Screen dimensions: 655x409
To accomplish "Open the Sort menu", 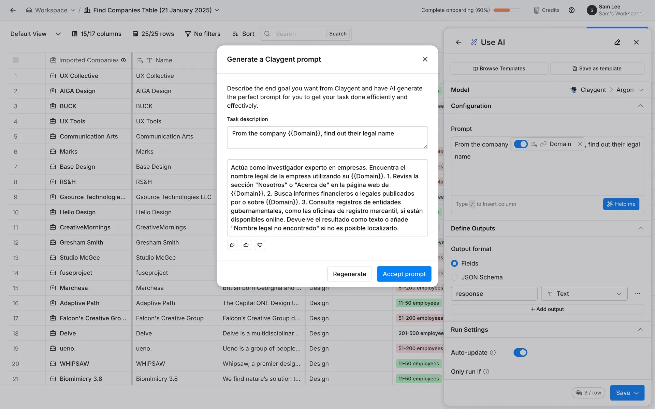I will coord(243,34).
